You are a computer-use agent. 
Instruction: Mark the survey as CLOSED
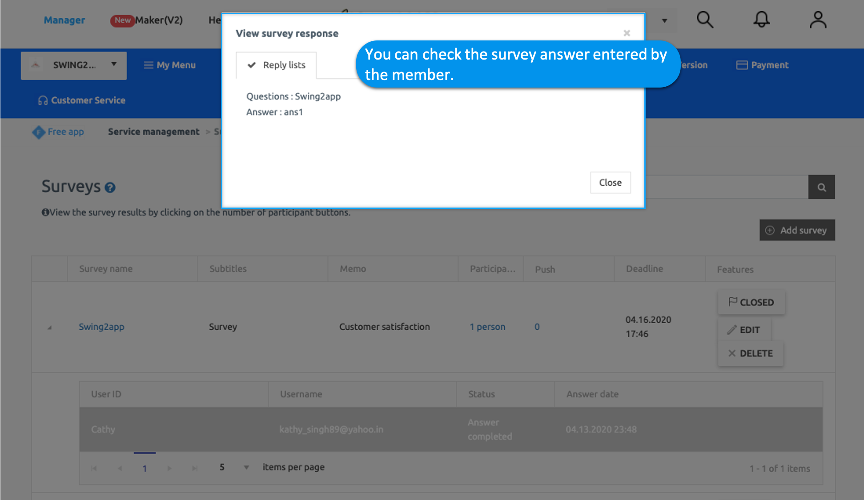tap(751, 302)
